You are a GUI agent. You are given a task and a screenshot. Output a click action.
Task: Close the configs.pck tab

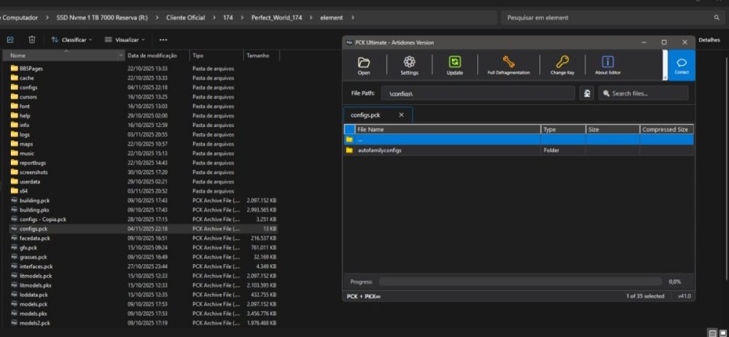point(401,115)
